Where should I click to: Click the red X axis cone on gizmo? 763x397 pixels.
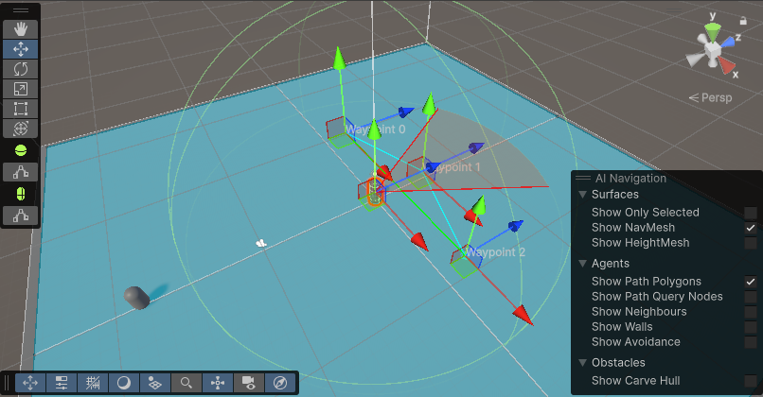(x=726, y=65)
